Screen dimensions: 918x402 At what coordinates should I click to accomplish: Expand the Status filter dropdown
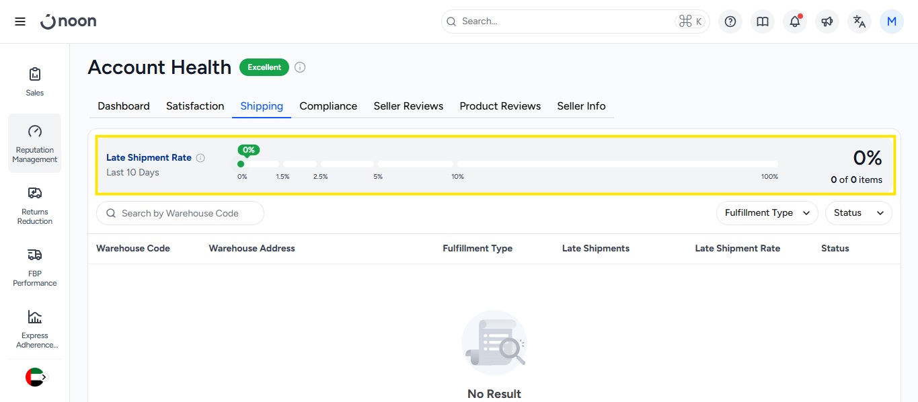858,213
